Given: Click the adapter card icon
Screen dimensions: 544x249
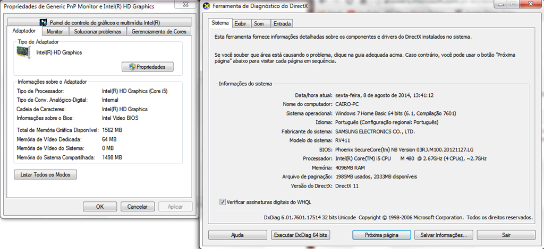Looking at the screenshot, I should [23, 52].
